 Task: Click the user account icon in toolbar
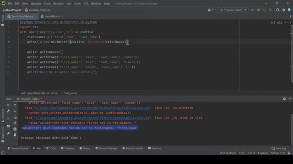(210, 10)
